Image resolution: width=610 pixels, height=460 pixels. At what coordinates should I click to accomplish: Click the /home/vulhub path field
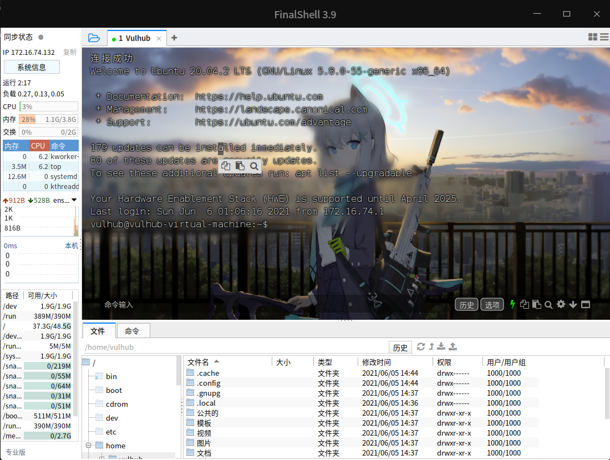tap(235, 347)
